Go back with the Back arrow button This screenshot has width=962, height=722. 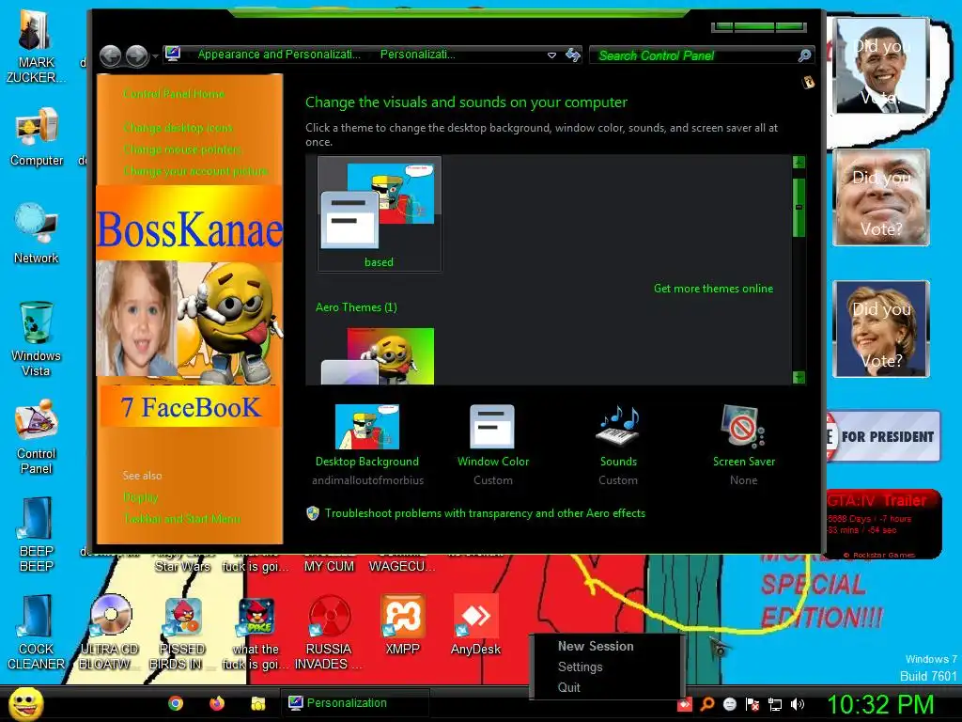pos(111,55)
